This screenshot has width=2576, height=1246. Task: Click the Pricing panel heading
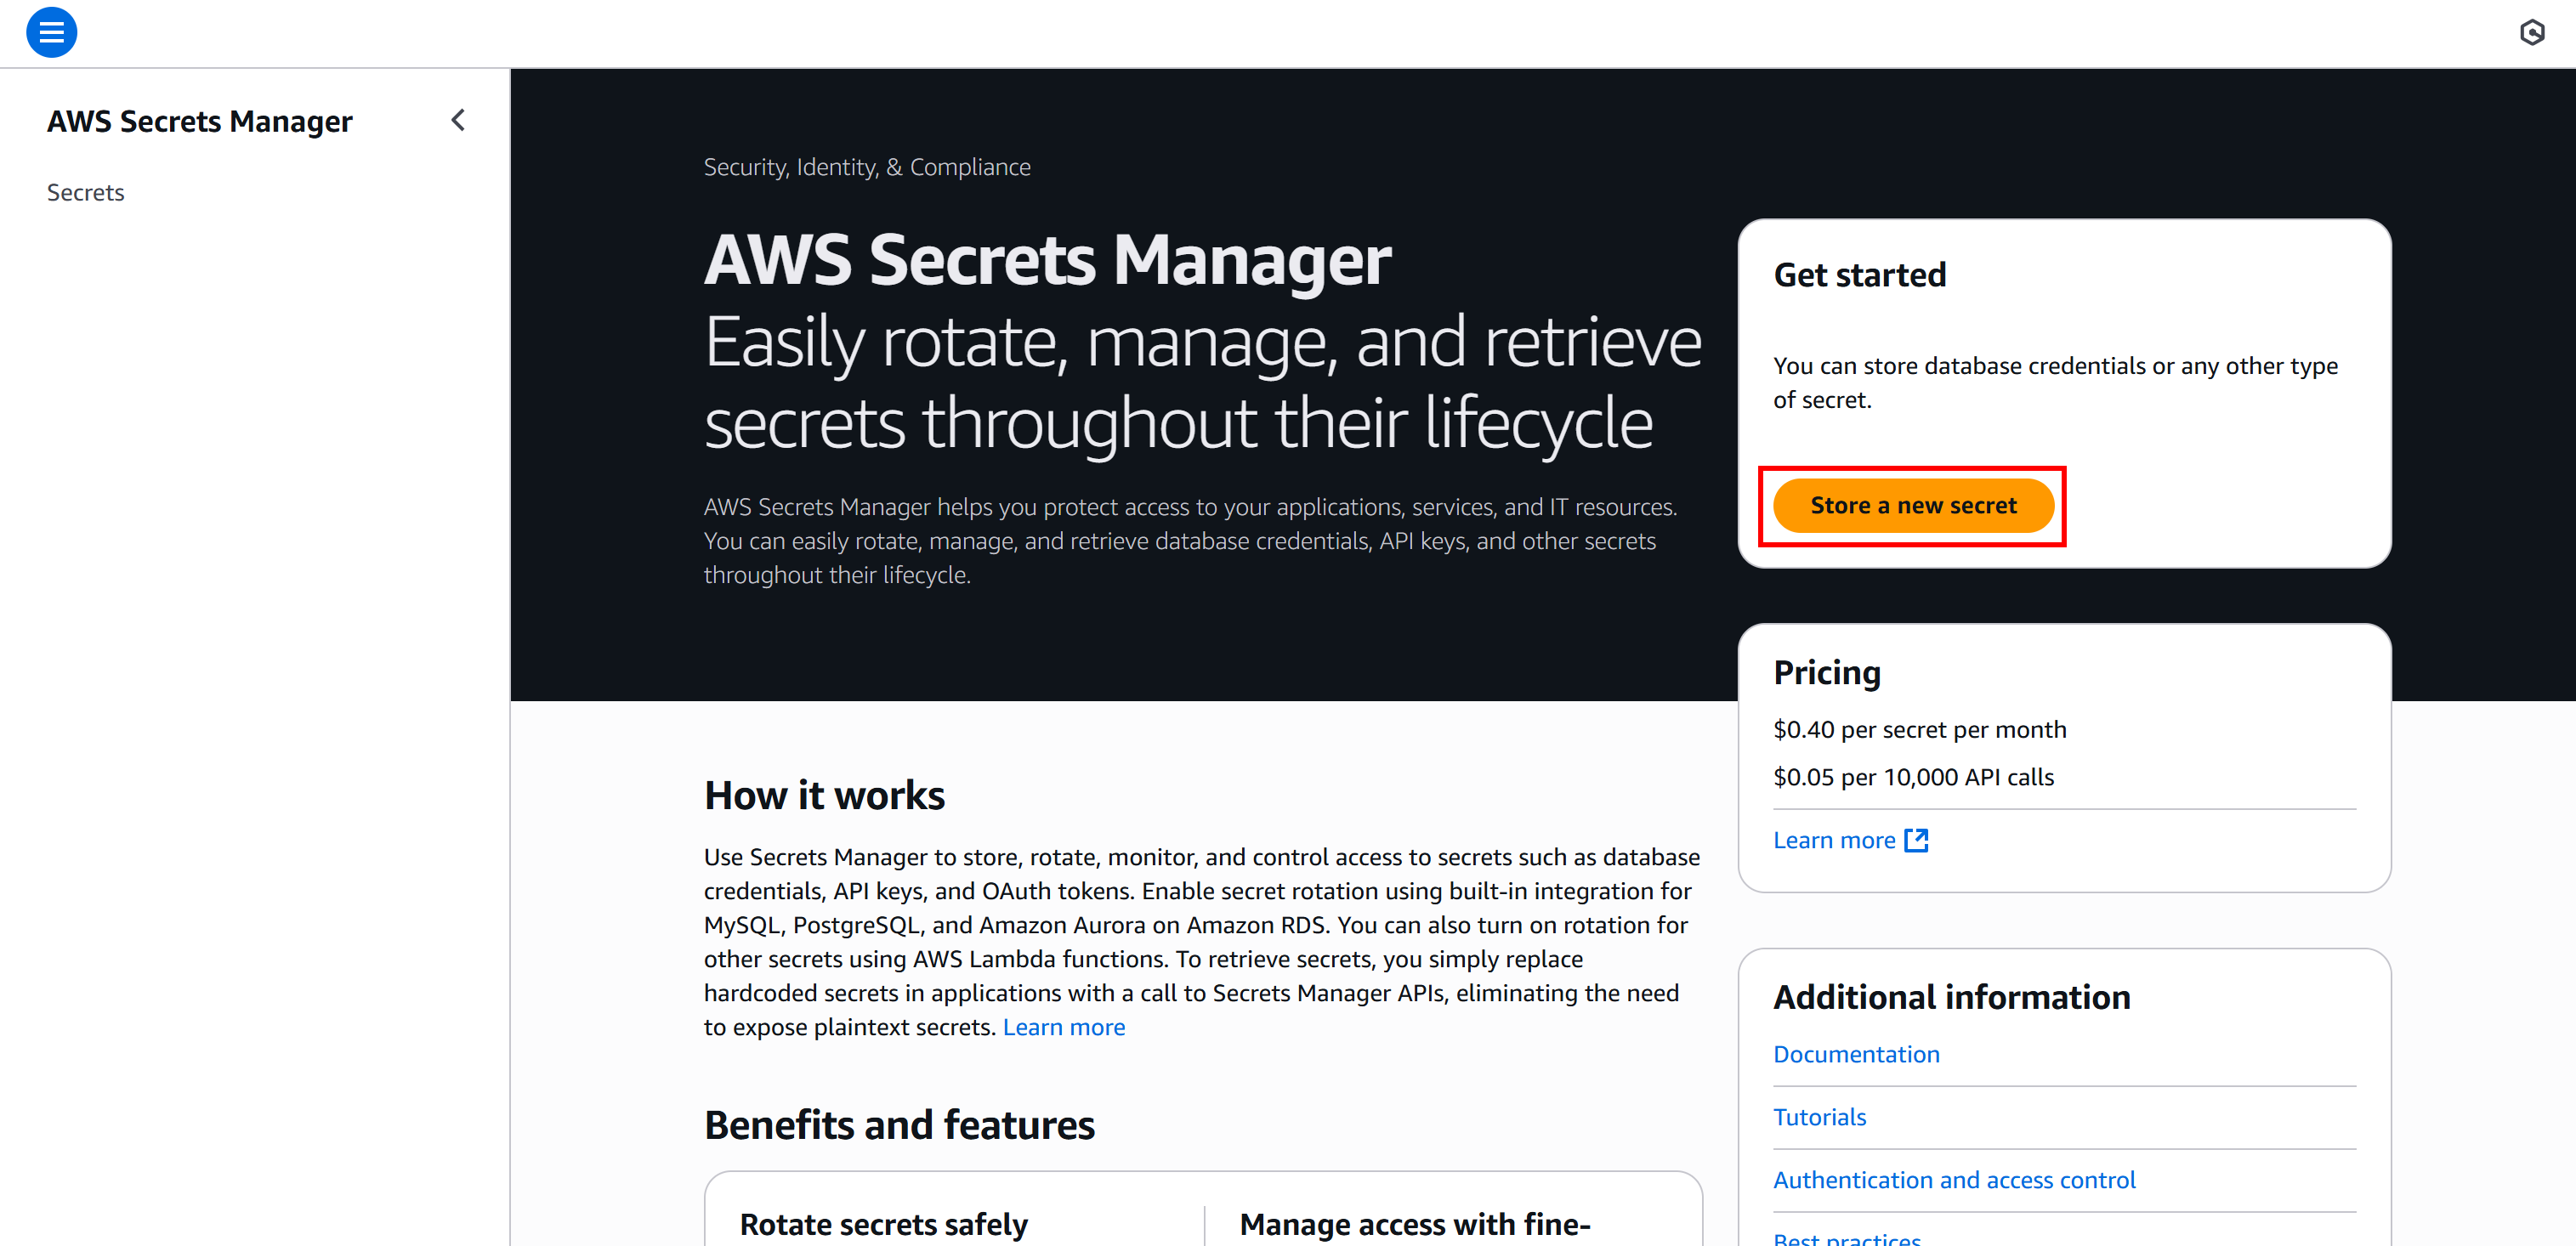click(x=1827, y=672)
